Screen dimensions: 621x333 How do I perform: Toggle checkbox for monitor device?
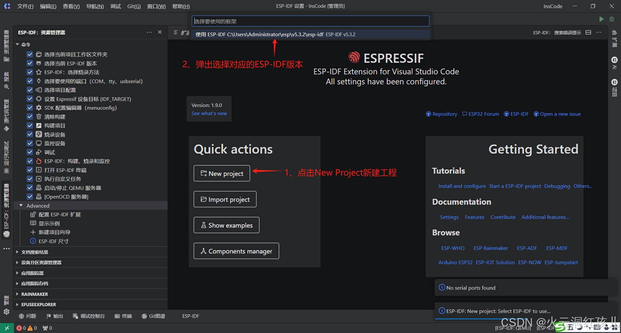(x=30, y=143)
